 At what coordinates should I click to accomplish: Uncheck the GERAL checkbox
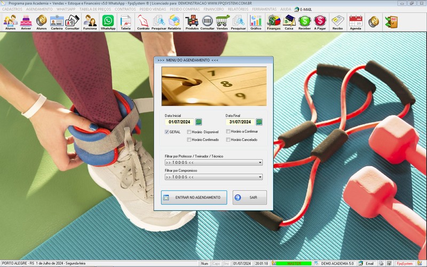point(167,132)
